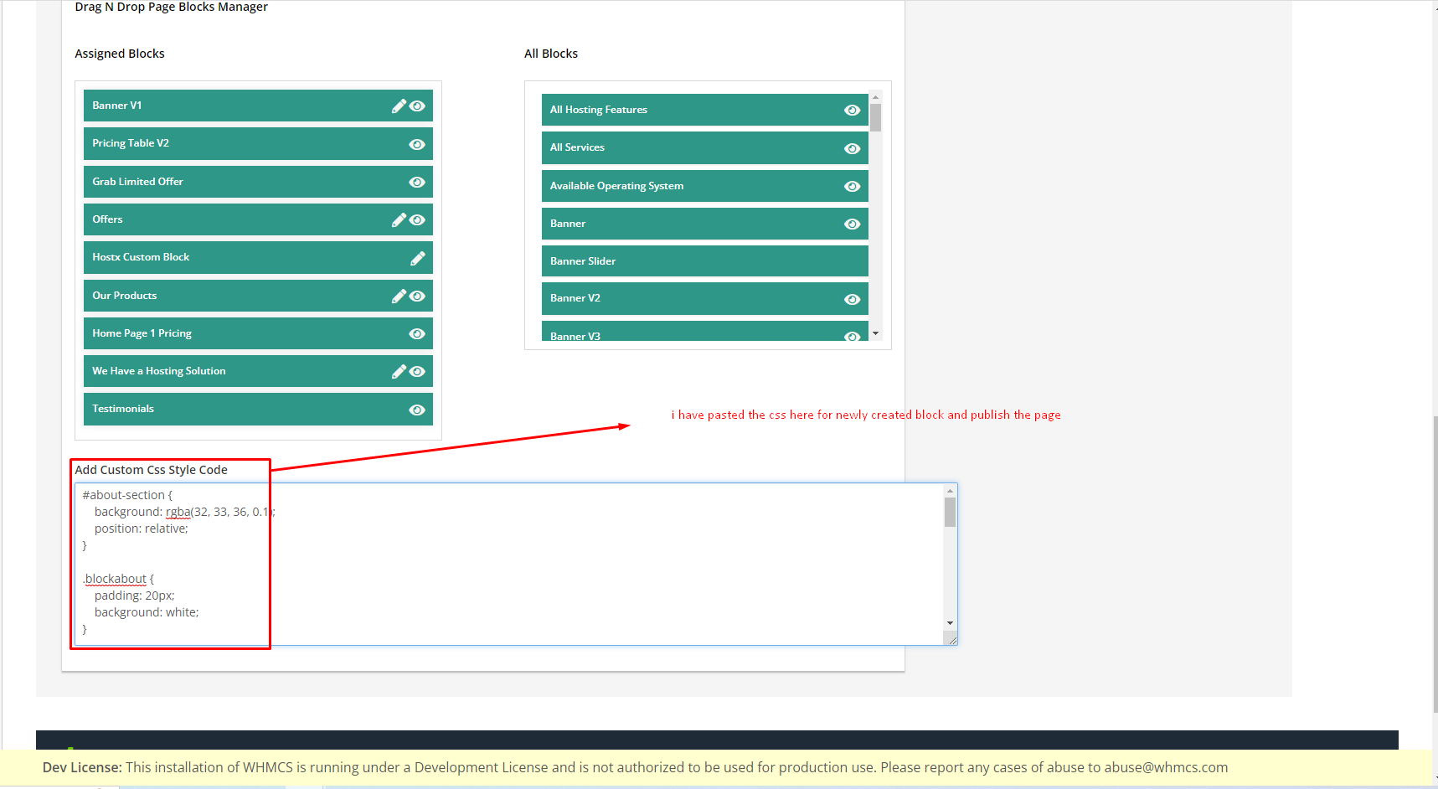Image resolution: width=1438 pixels, height=789 pixels.
Task: Click pencil icon on Offers block
Action: [x=399, y=219]
